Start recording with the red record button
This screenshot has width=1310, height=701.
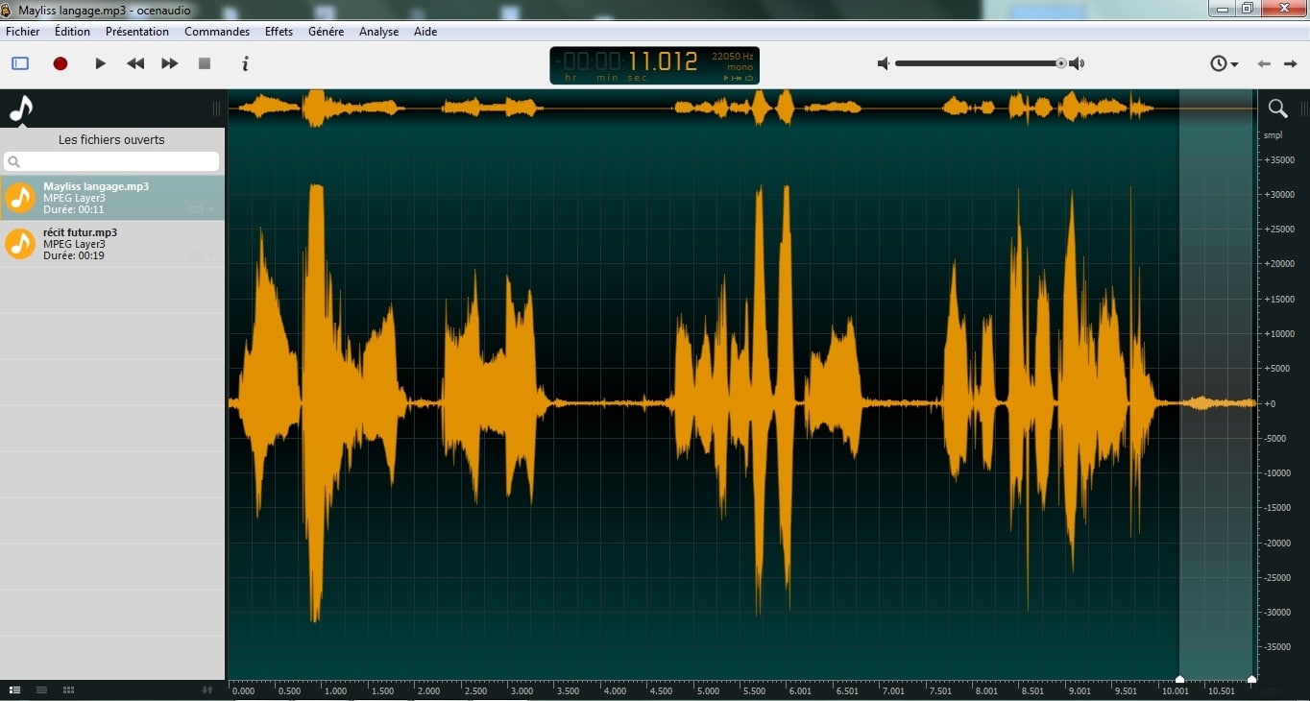tap(60, 63)
